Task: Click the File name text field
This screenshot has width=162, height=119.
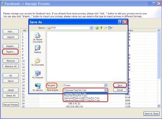Action: click(x=84, y=85)
